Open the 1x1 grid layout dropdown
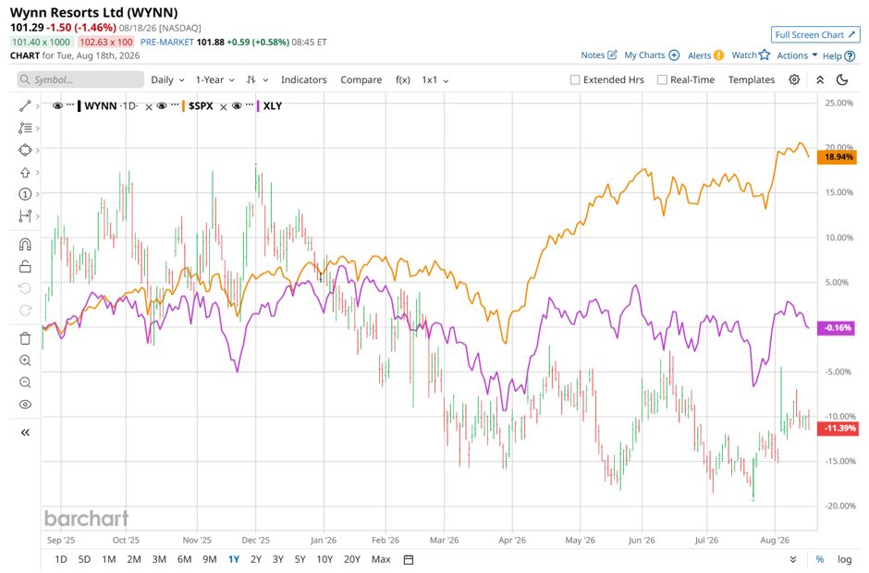This screenshot has height=573, width=869. 435,79
